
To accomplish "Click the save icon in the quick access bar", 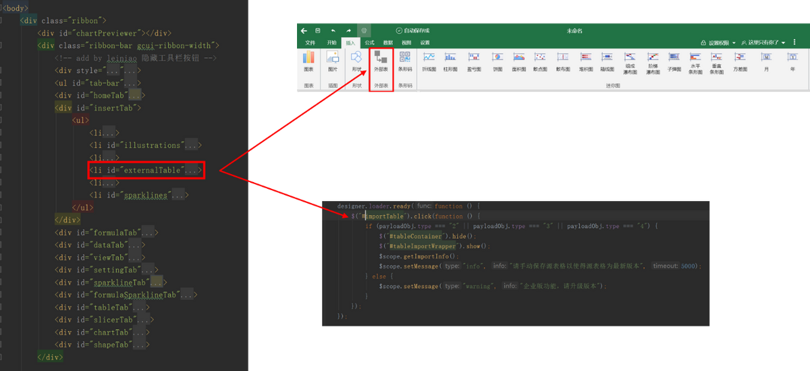I will coord(318,30).
